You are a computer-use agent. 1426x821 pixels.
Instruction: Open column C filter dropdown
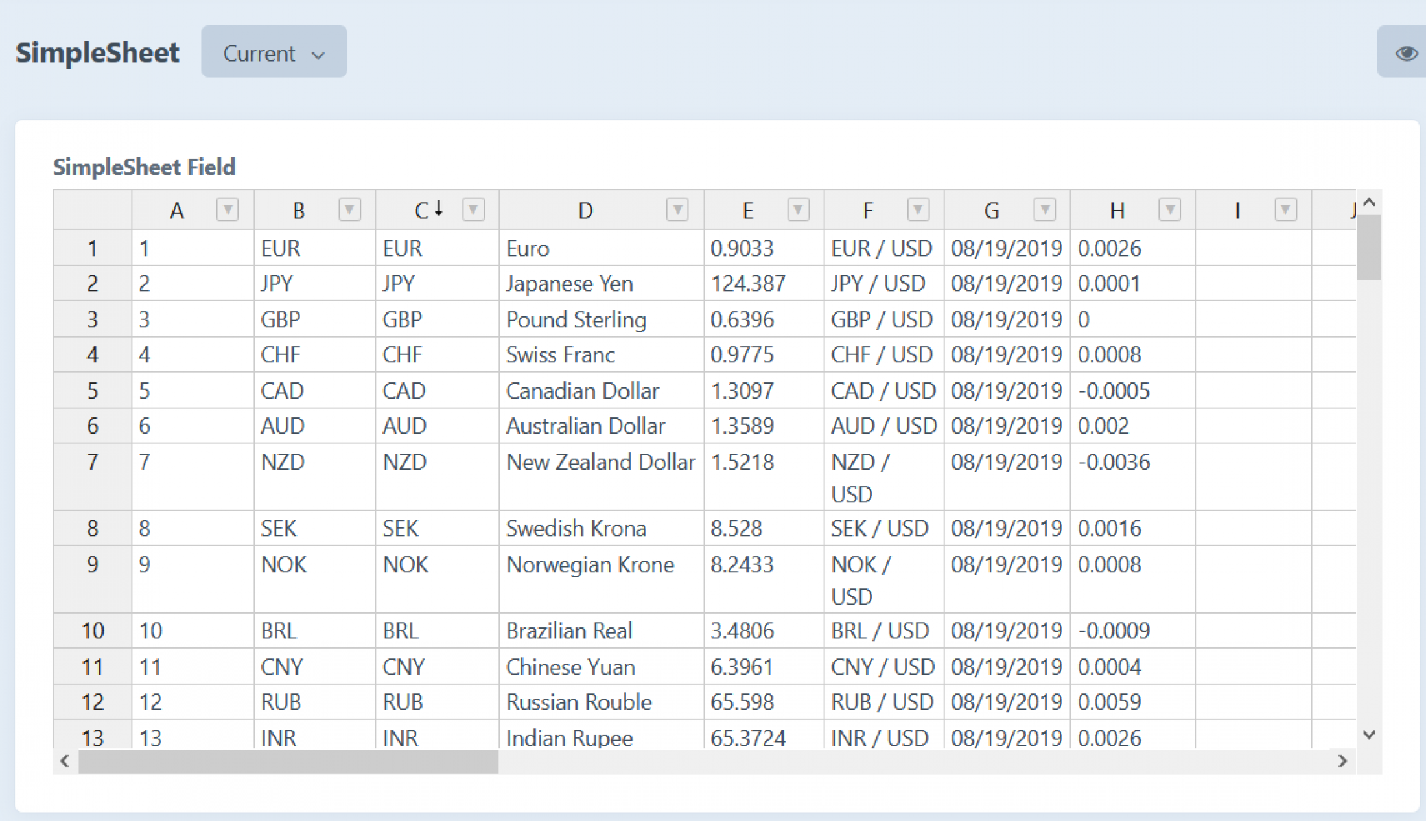coord(473,209)
